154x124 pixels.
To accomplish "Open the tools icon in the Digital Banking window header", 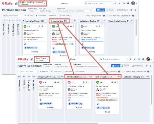I will pyautogui.click(x=119, y=3).
